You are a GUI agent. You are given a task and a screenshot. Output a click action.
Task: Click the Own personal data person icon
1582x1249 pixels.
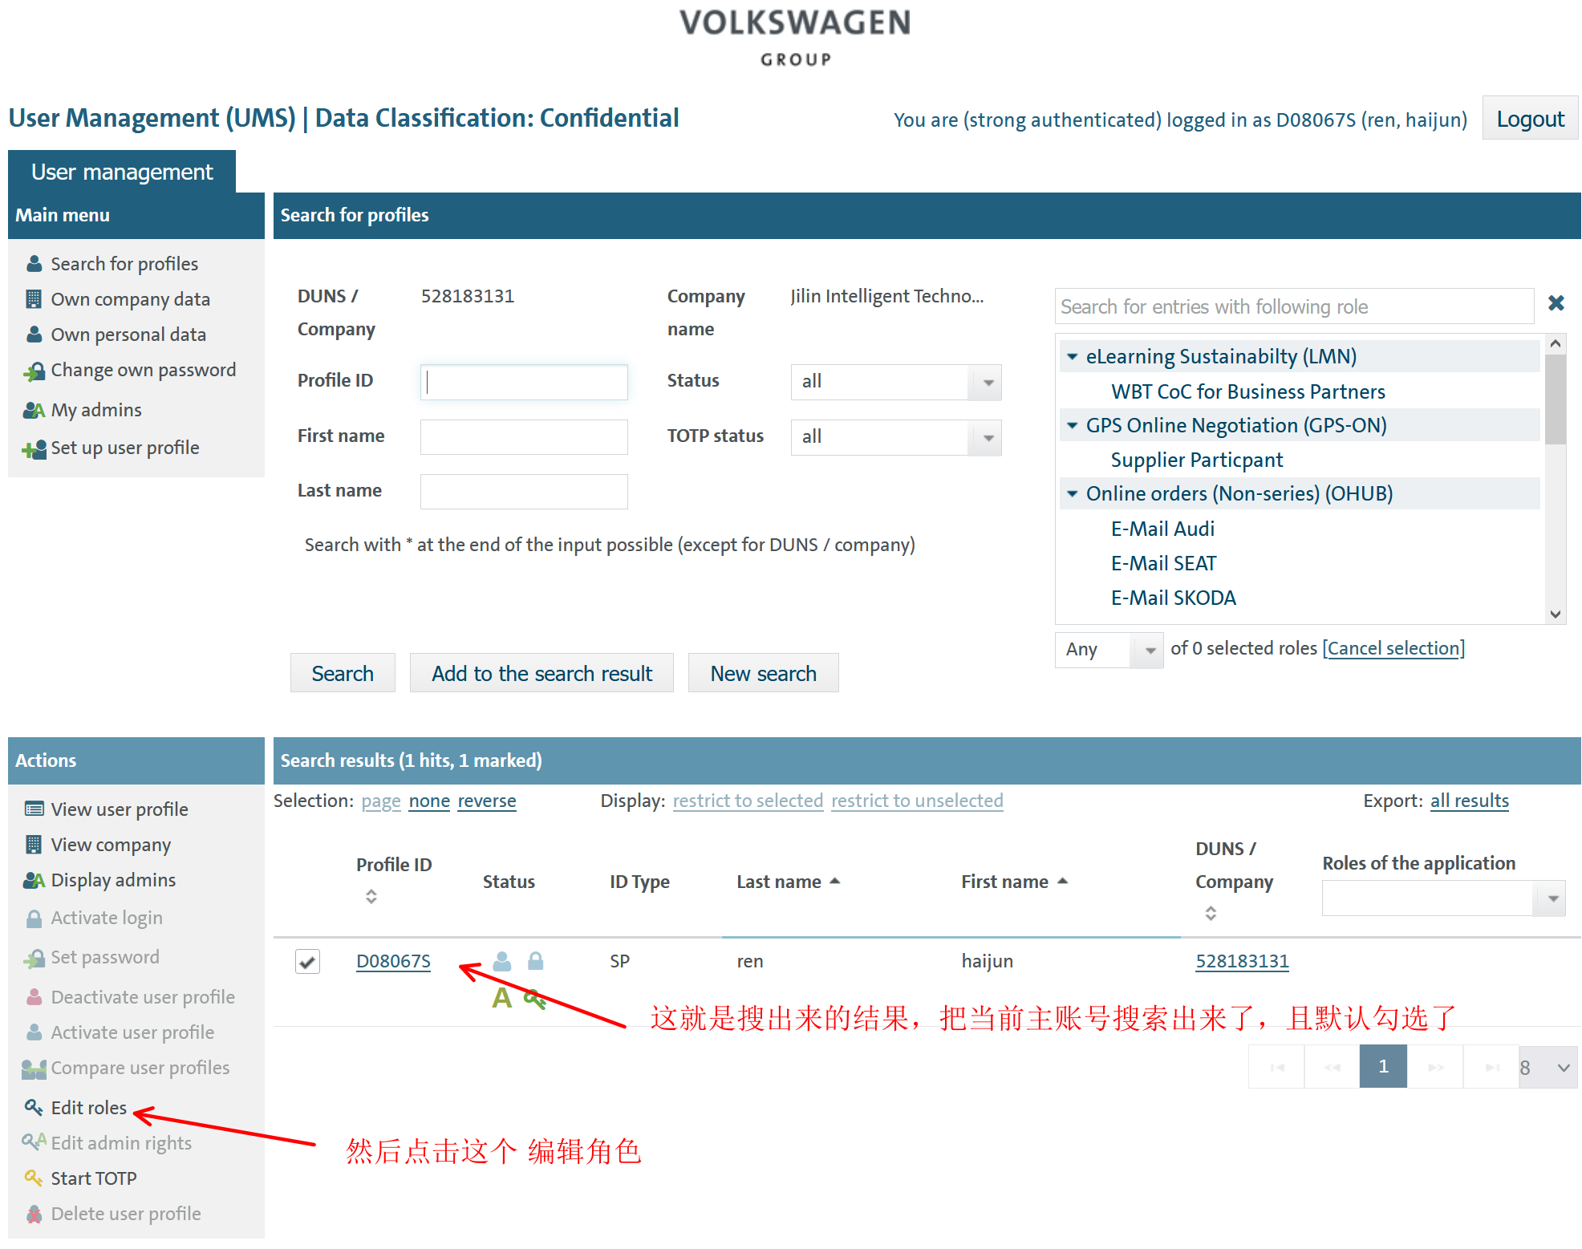34,335
